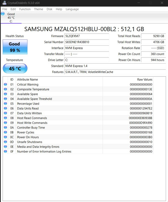
Task: Select the Data Units Read attribute name
Action: coord(28,109)
